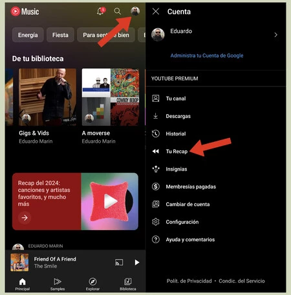Click the Ayuda question mark icon

click(x=156, y=239)
